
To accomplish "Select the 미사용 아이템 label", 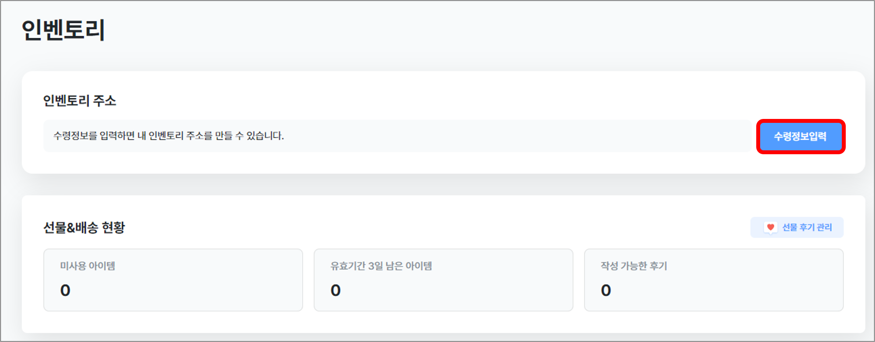I will tap(88, 266).
